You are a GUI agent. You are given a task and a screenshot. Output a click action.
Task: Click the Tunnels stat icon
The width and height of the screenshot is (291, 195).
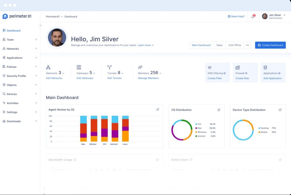(x=109, y=67)
